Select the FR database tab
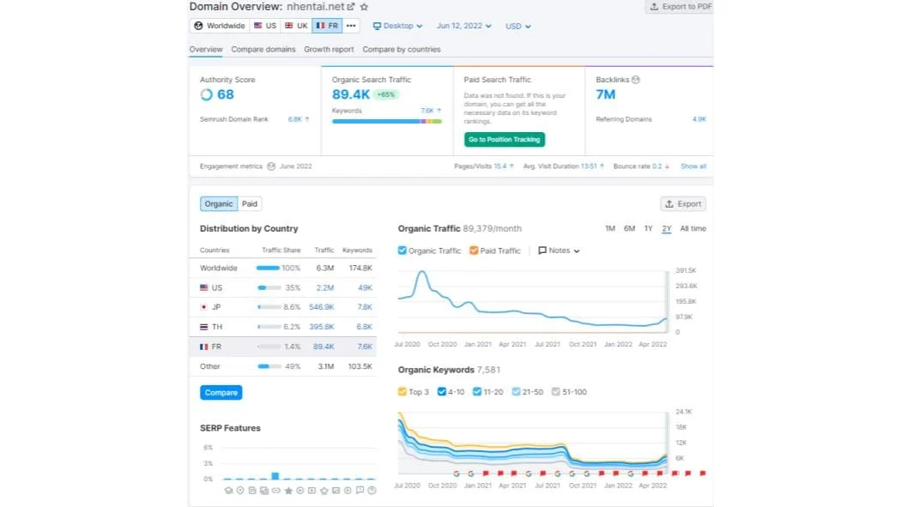 pos(327,26)
